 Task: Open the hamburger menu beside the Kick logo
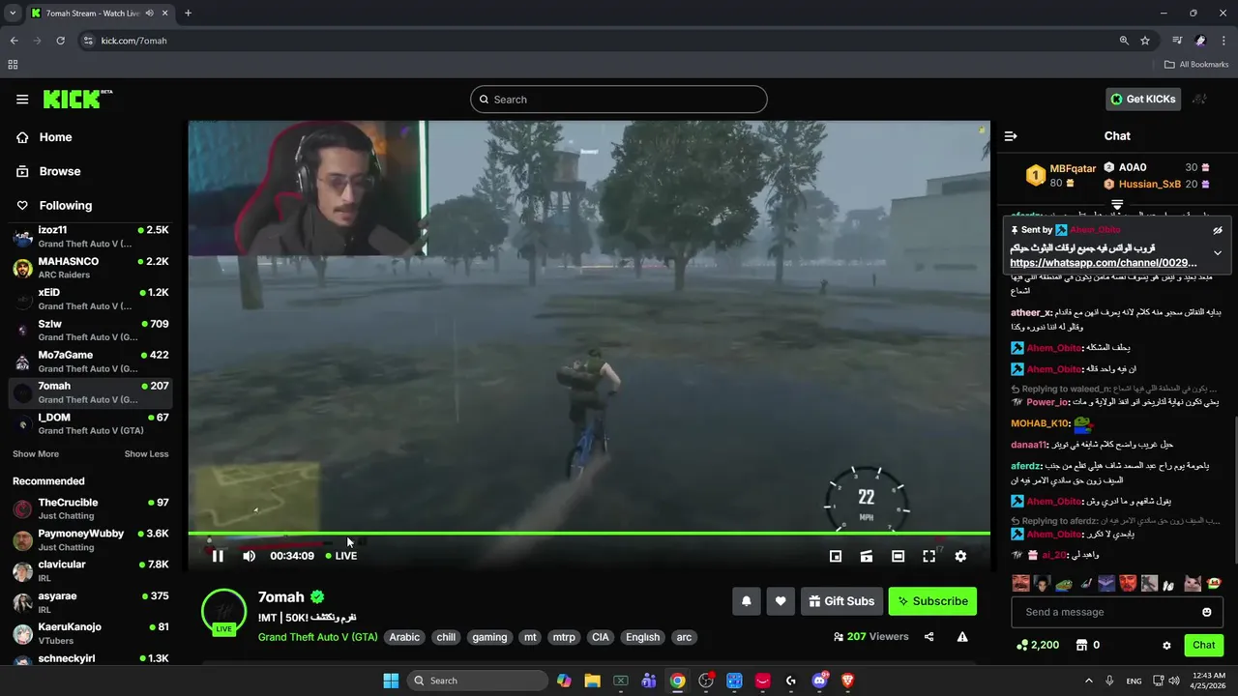[x=22, y=99]
